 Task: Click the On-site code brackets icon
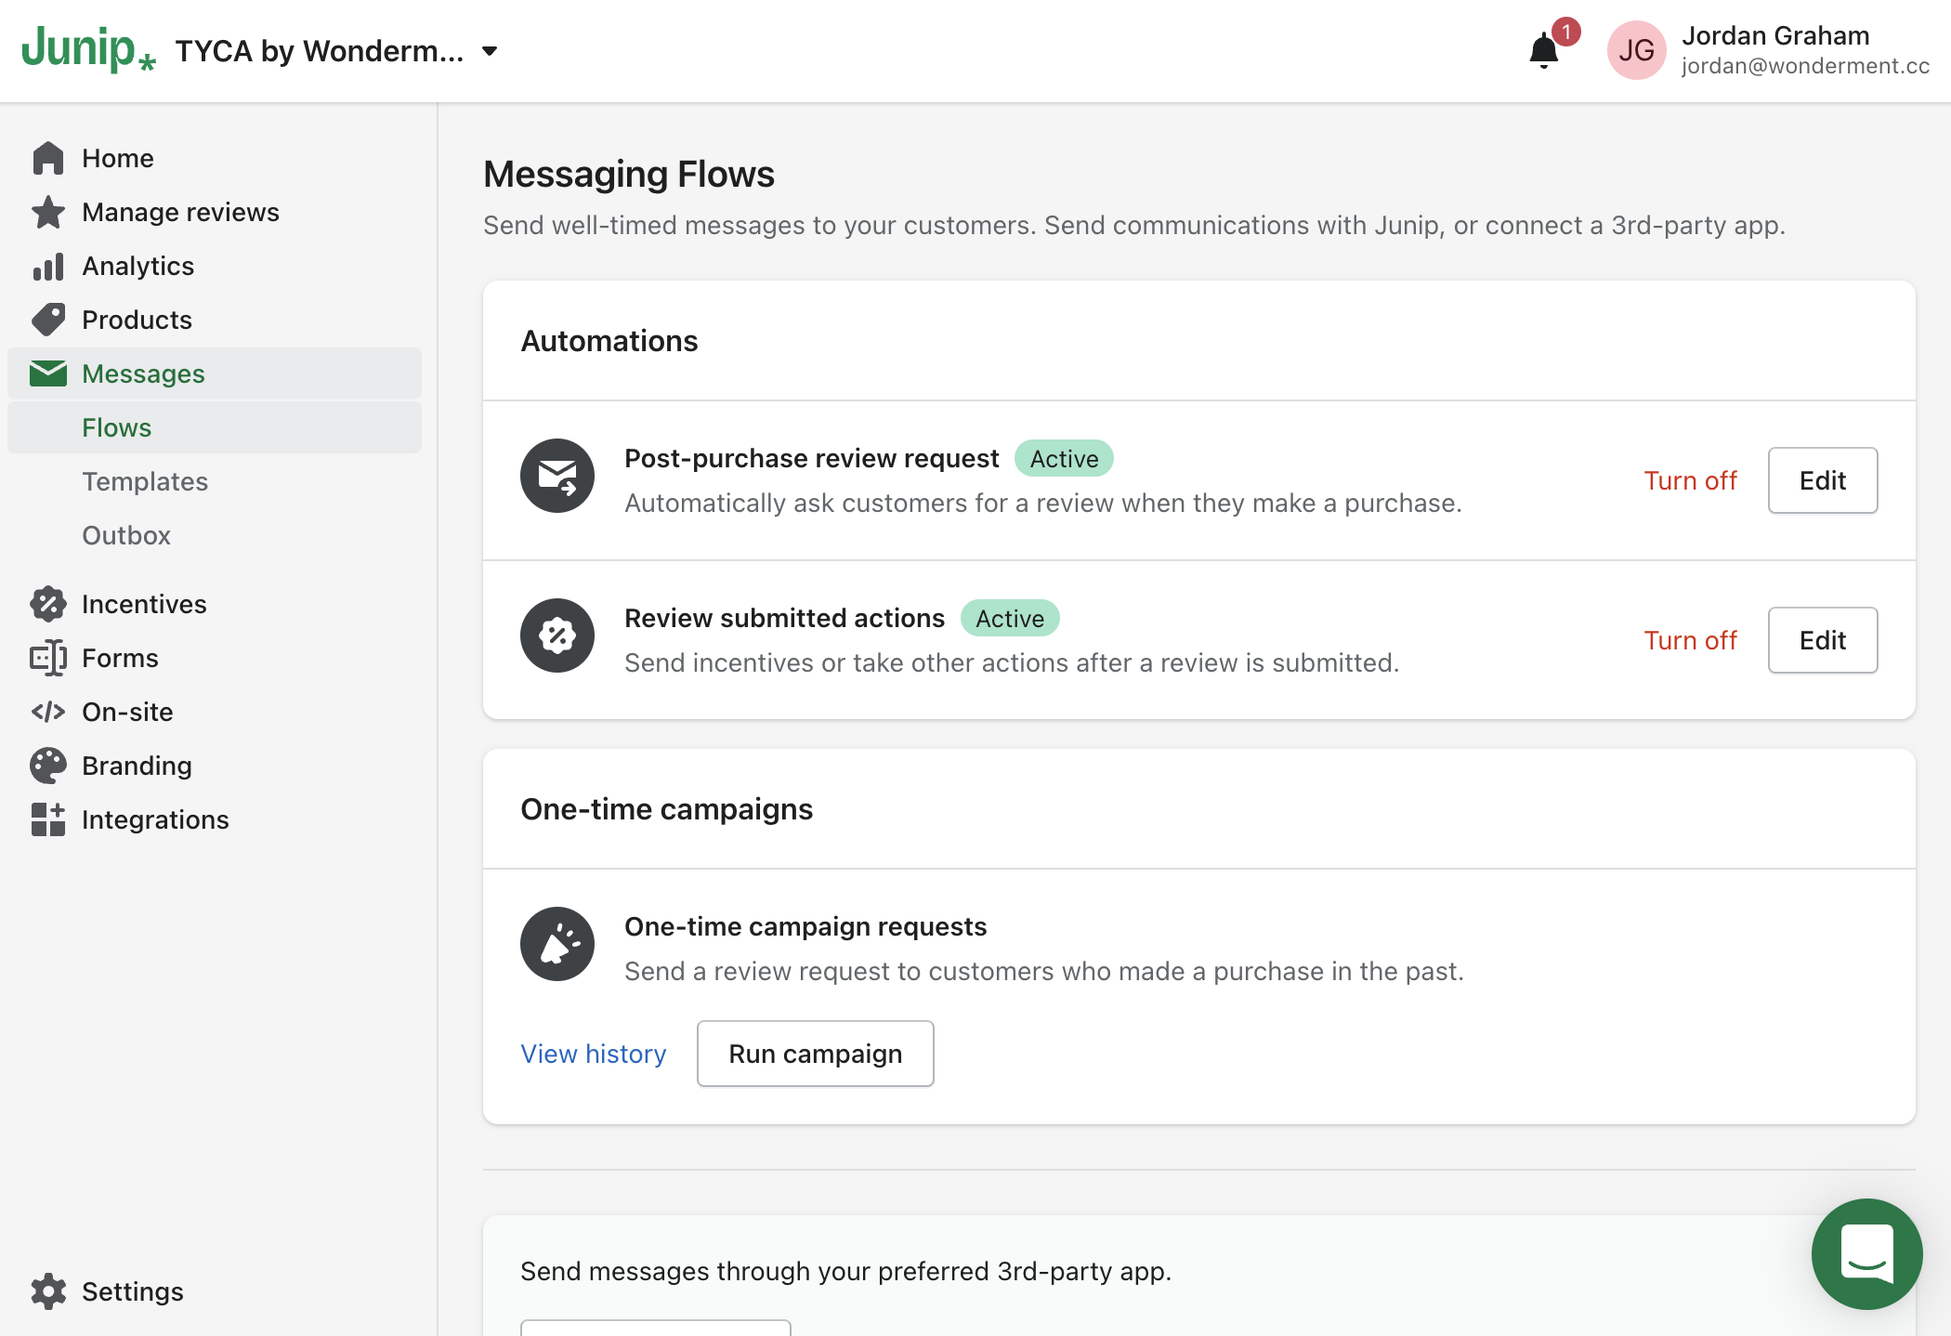(48, 712)
